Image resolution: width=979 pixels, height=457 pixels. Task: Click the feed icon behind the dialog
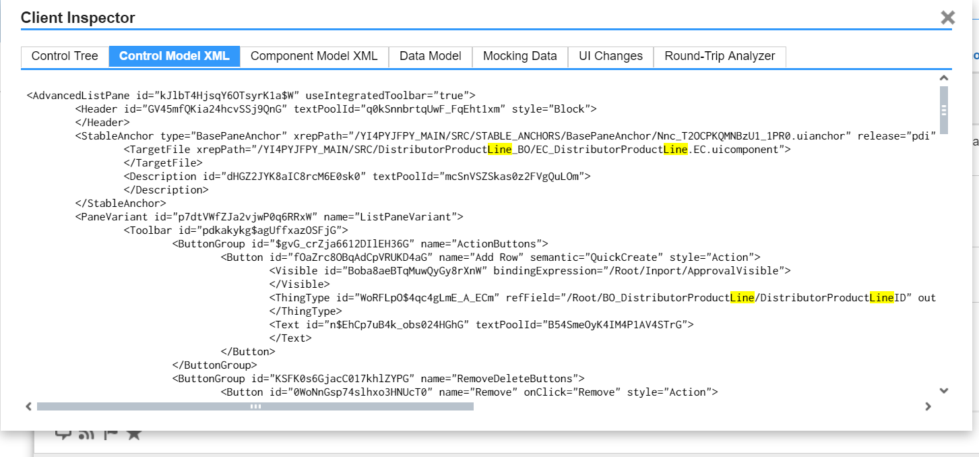[87, 435]
